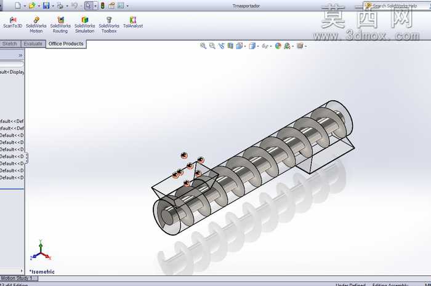Launch the ScanTo3D add-in
The image size is (431, 286).
(13, 23)
